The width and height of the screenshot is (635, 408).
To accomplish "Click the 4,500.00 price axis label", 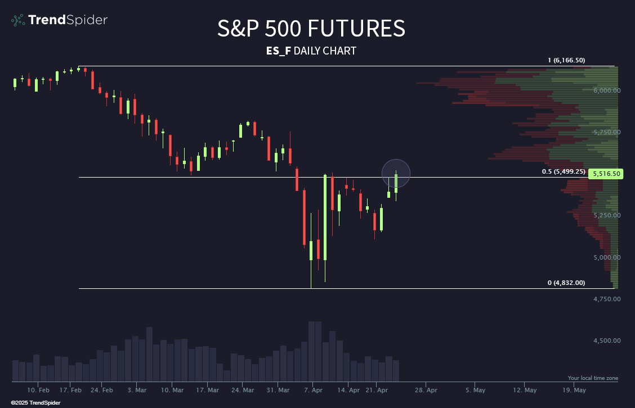I will [607, 341].
